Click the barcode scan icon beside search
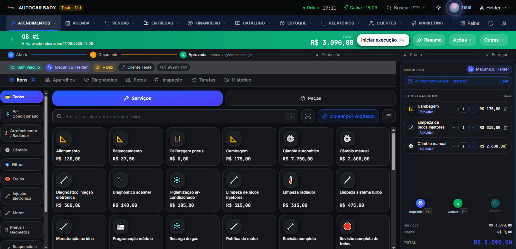516x249 pixels. pyautogui.click(x=308, y=116)
